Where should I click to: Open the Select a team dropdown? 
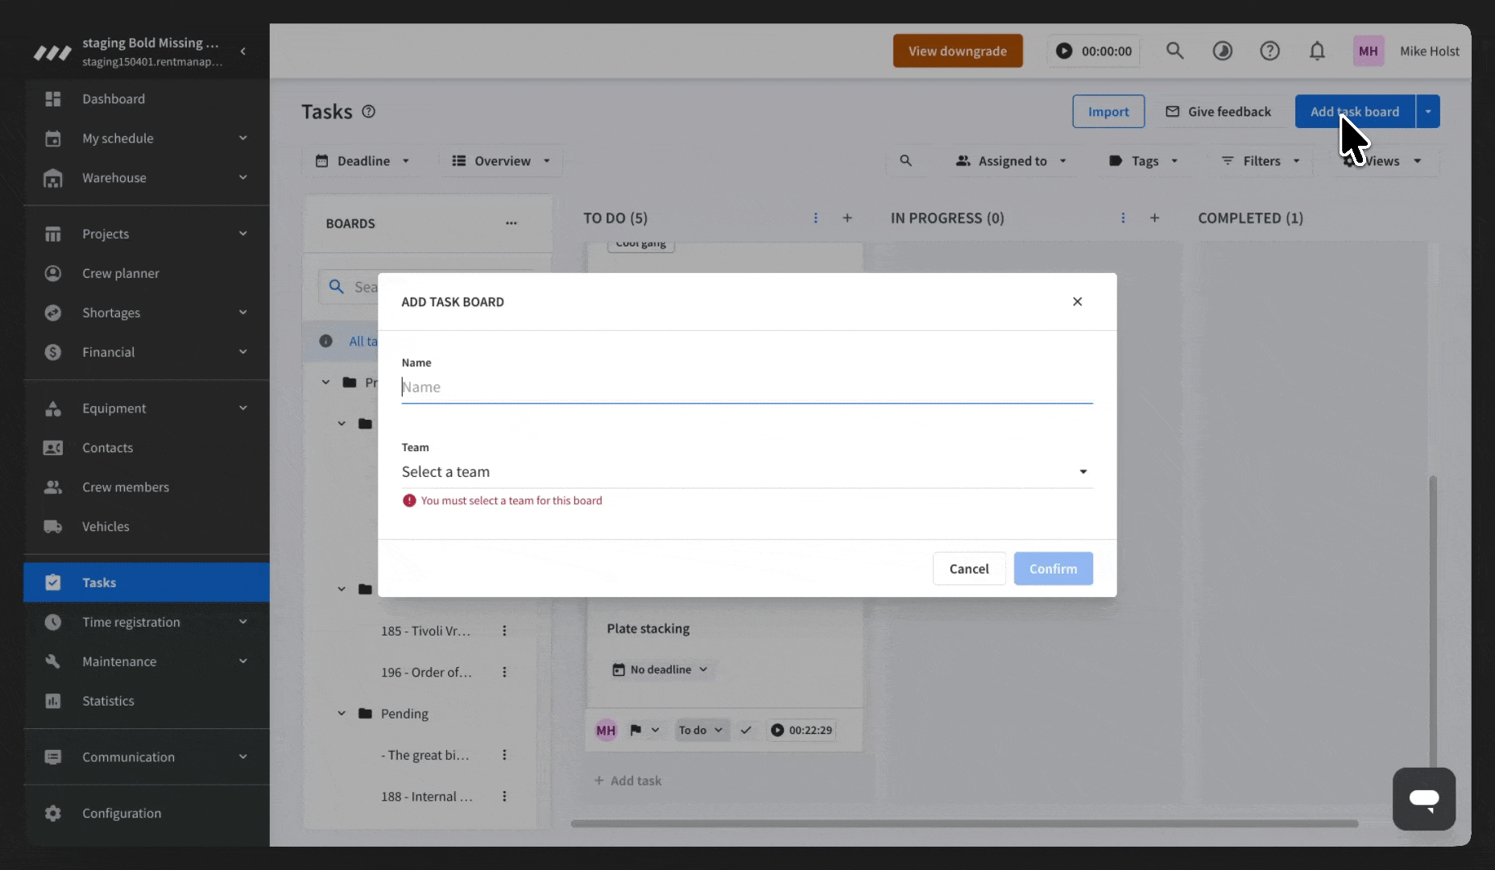747,471
